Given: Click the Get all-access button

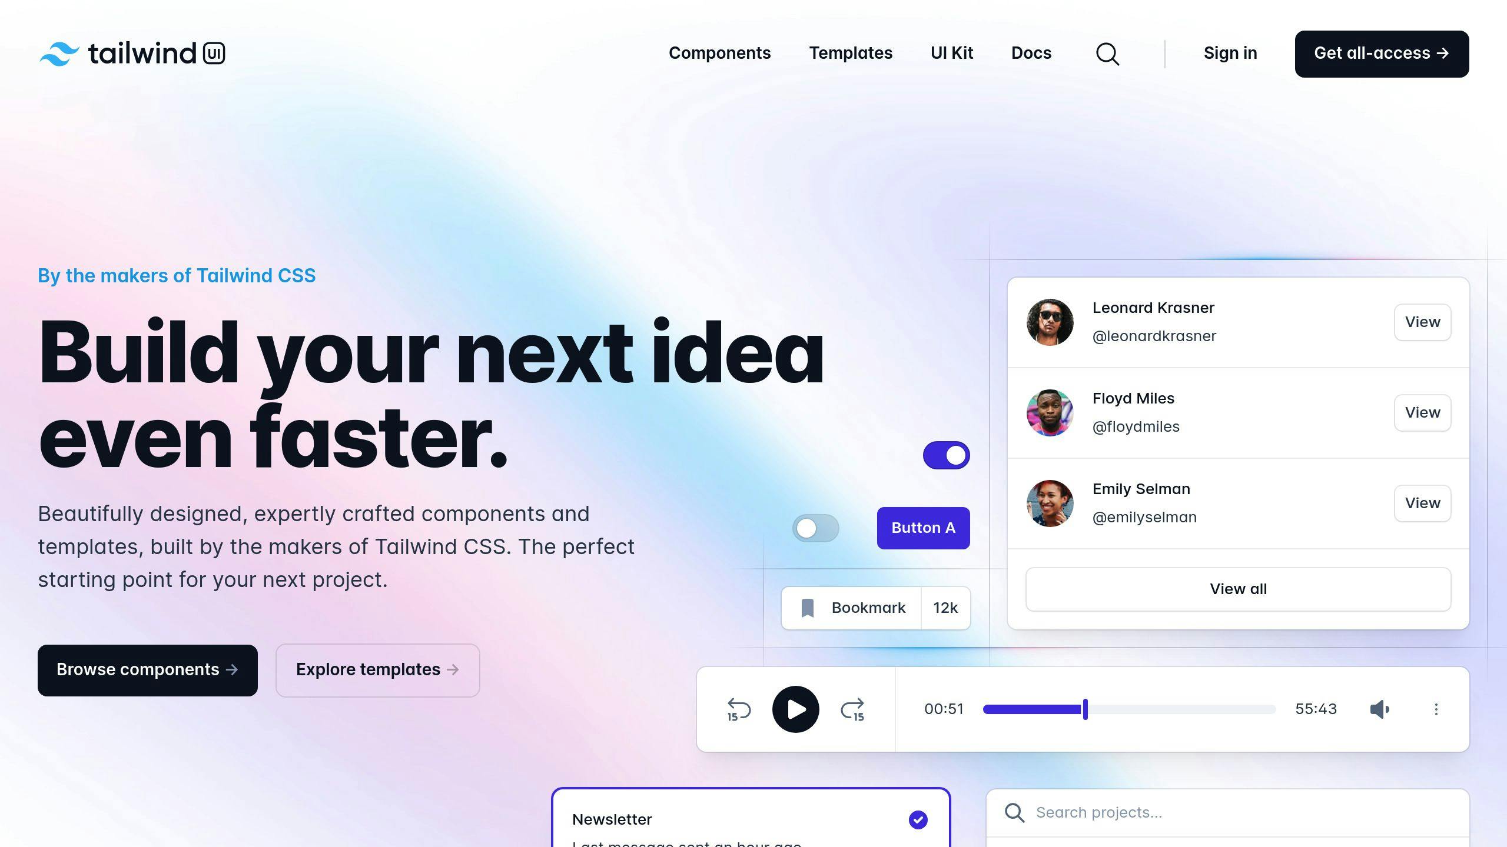Looking at the screenshot, I should coord(1380,54).
